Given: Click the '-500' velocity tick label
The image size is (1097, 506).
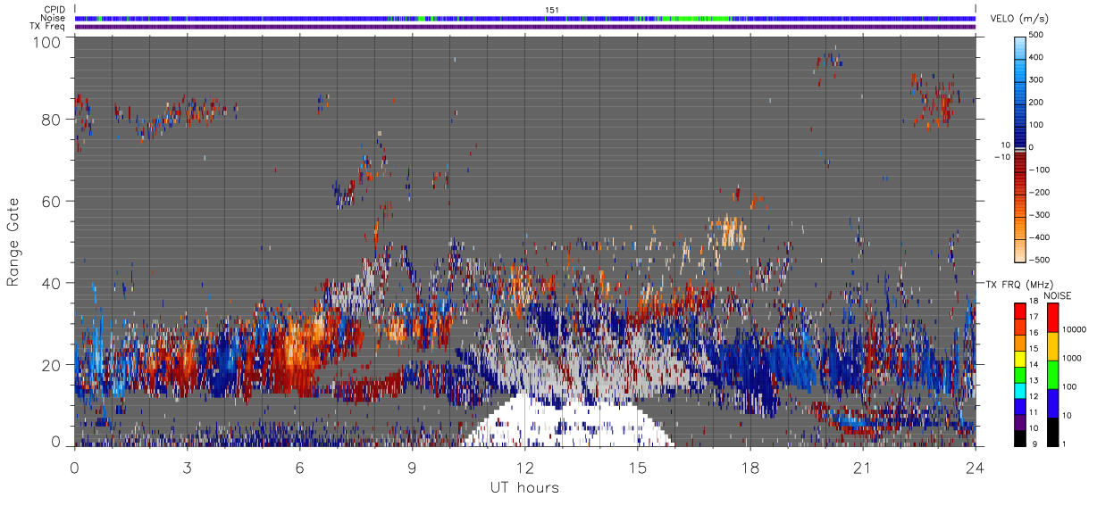Looking at the screenshot, I should click(x=1040, y=260).
